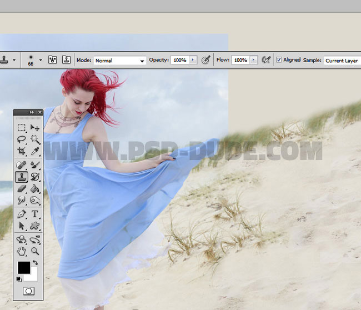Select the Rectangular Marquee tool
Viewport: 361px width, 310px height.
pyautogui.click(x=22, y=127)
